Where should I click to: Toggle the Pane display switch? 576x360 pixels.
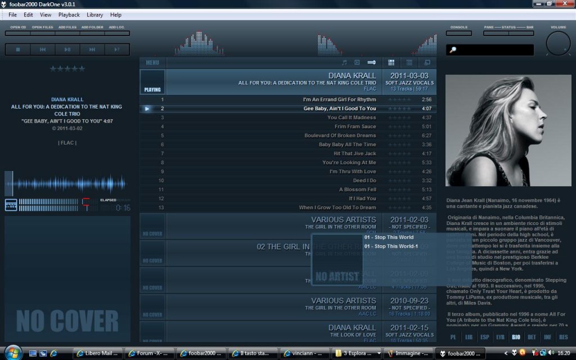point(496,33)
